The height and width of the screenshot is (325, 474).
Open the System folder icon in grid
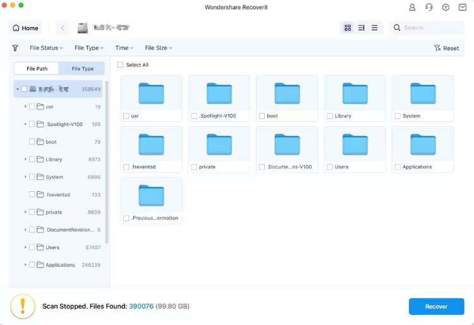423,93
